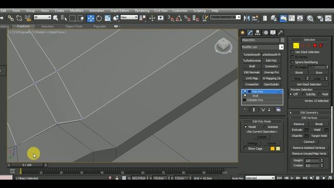This screenshot has height=188, width=334.
Task: Open Select by Name list icon
Action: pyautogui.click(x=64, y=18)
